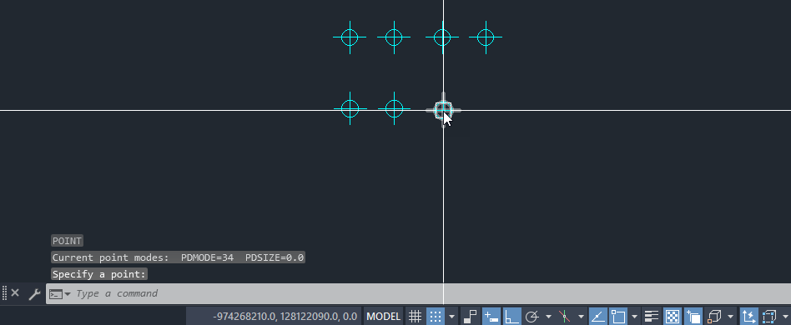Toggle isometric drafting icon
791x325 pixels.
point(565,317)
